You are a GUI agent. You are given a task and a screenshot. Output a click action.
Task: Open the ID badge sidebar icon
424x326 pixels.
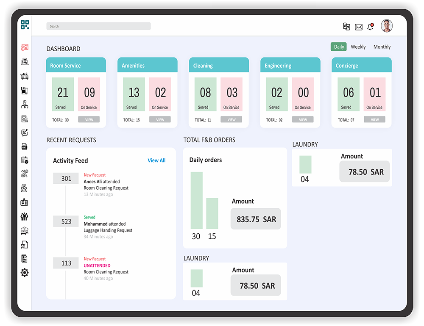[x=25, y=202]
